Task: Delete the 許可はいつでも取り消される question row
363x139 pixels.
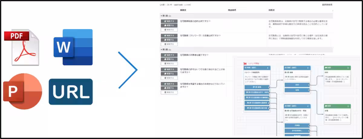Action: coord(169,78)
